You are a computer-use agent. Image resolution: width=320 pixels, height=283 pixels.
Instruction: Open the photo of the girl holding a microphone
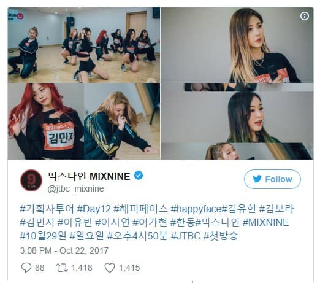(x=237, y=45)
